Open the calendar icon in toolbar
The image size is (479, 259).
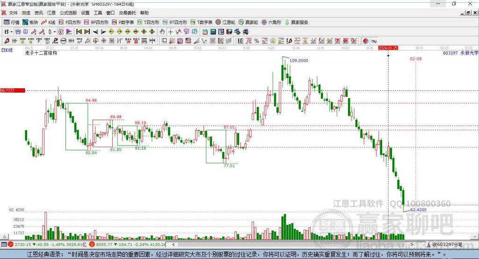point(205,32)
